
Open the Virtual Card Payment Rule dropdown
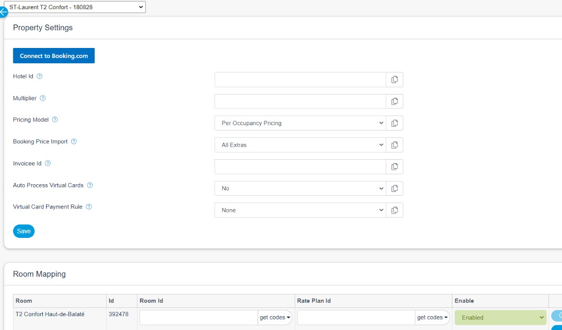coord(300,210)
